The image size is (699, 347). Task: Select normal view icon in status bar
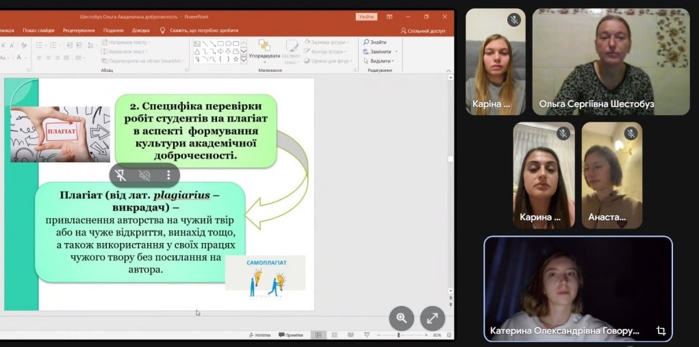point(318,335)
